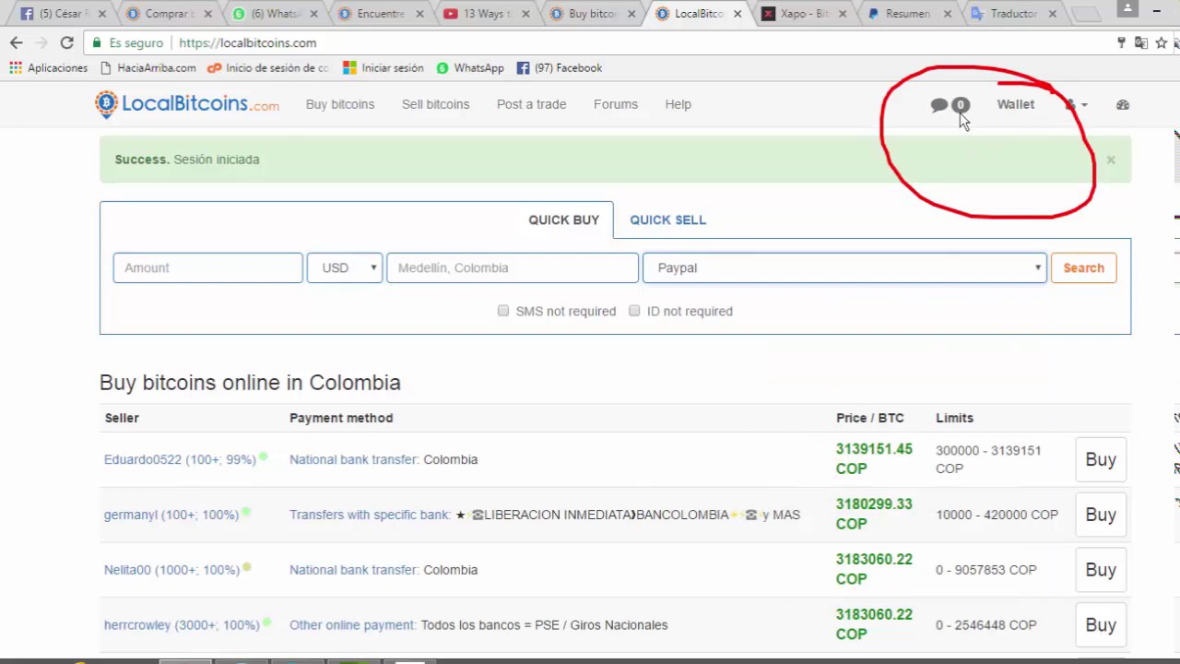
Task: Open Help navigation link
Action: 678,104
